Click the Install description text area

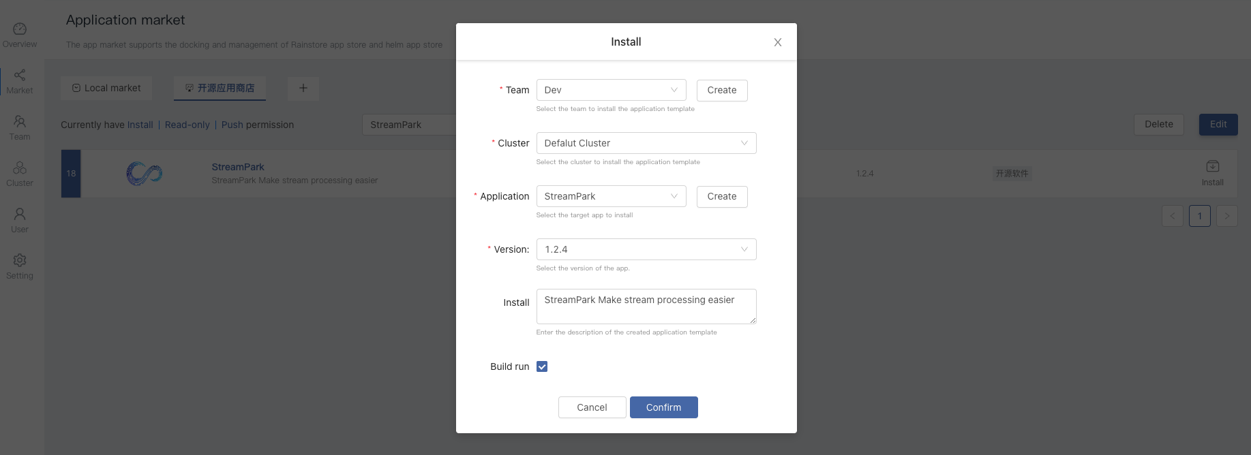(x=646, y=307)
